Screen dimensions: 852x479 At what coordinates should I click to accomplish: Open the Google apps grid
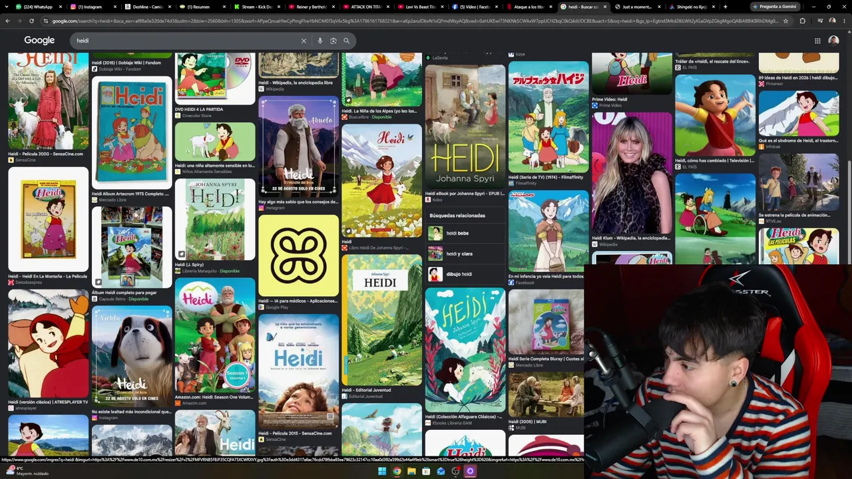coord(817,41)
